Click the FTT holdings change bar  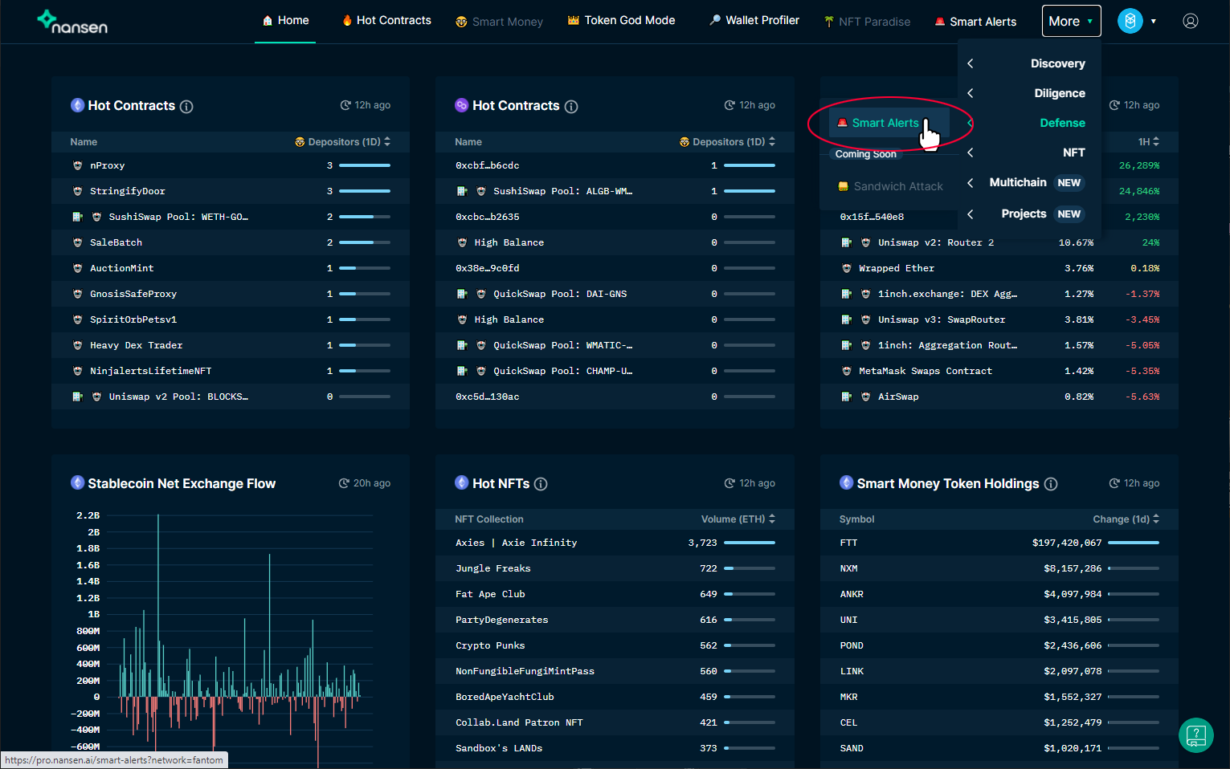click(x=1134, y=543)
